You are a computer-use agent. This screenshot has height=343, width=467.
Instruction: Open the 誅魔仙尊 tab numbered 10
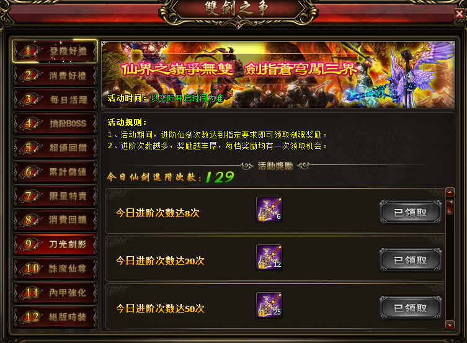pyautogui.click(x=55, y=269)
